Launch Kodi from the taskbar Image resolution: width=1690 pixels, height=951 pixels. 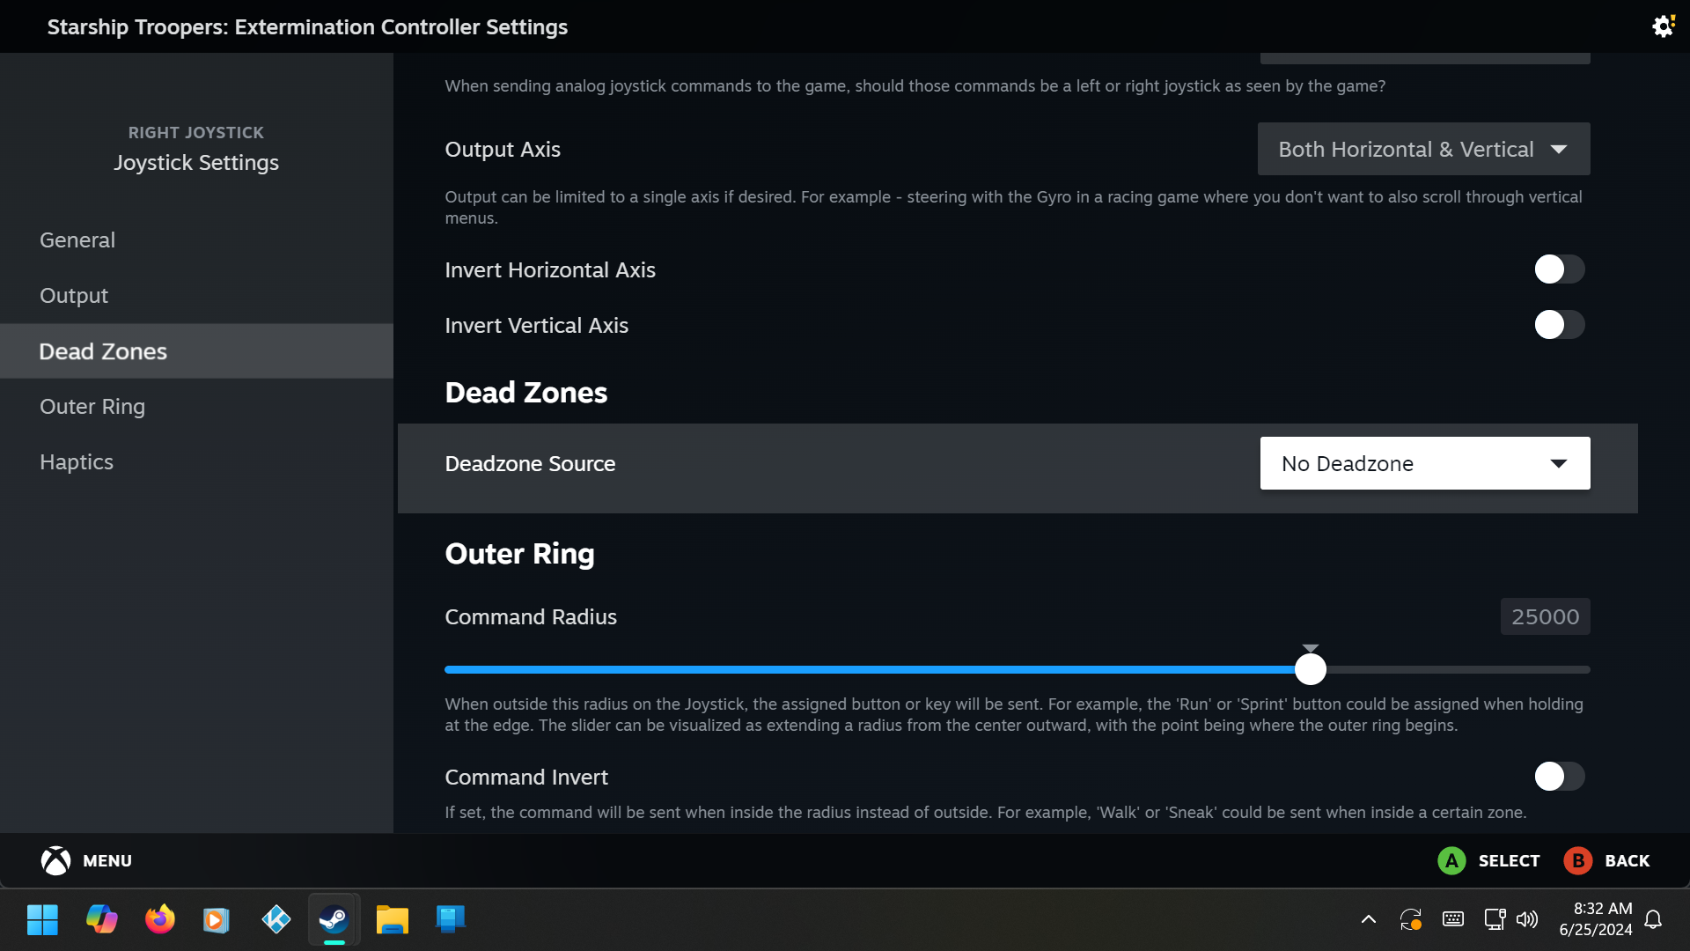click(276, 919)
